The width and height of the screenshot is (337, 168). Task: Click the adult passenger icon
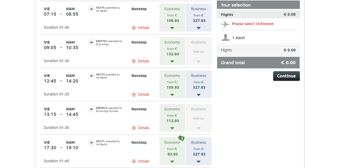point(225,38)
